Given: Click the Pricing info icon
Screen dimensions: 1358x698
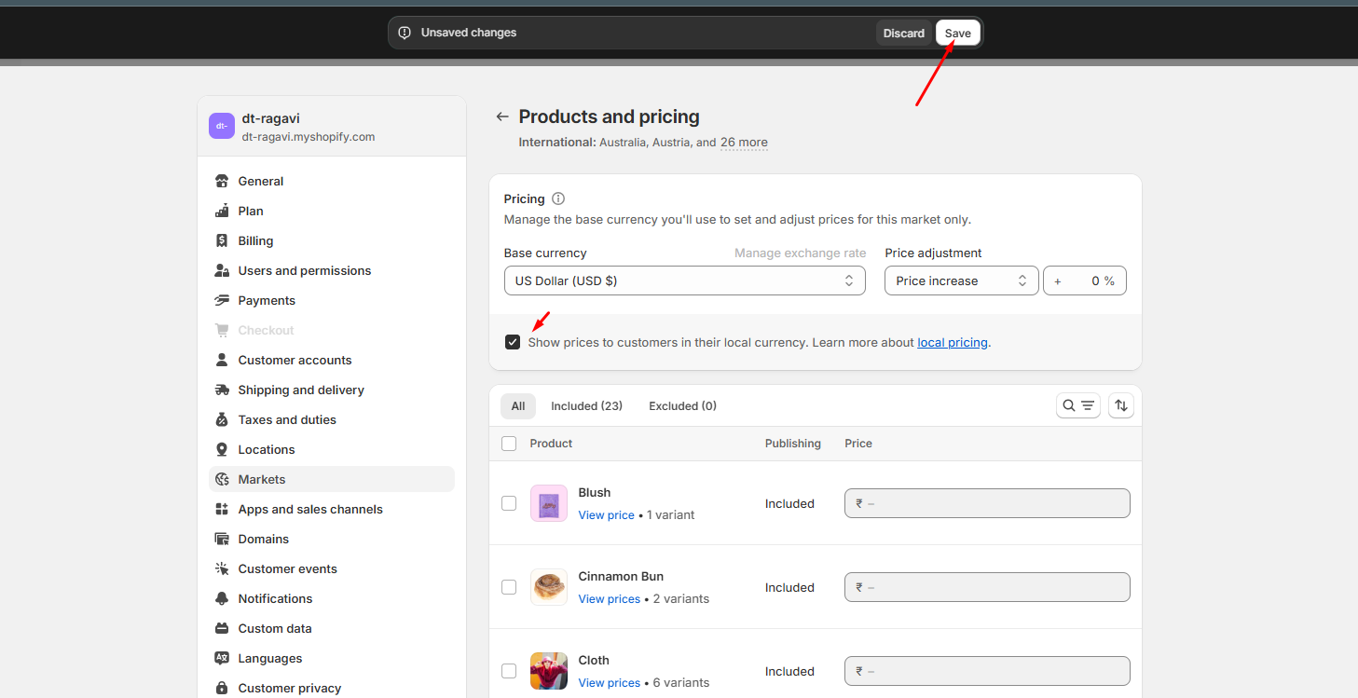Looking at the screenshot, I should [x=558, y=198].
